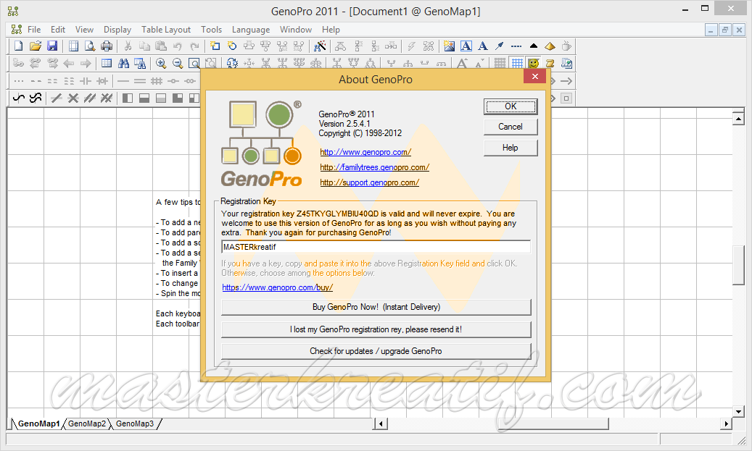
Task: Launch the Family Wizard wand icon
Action: 320,46
